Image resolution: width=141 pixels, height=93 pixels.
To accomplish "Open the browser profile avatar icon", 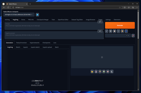I will (4, 4).
